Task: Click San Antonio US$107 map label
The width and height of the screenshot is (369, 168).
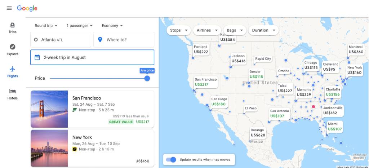Action: (280, 114)
